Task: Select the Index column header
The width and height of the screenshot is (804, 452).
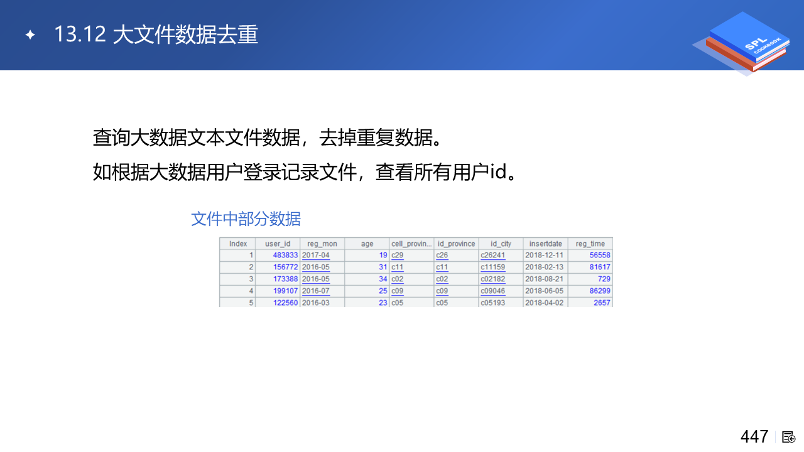Action: coord(238,244)
